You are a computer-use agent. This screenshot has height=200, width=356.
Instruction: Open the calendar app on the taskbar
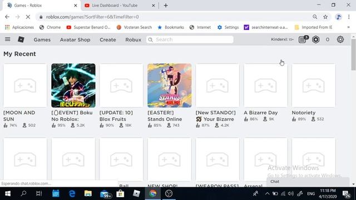56,193
